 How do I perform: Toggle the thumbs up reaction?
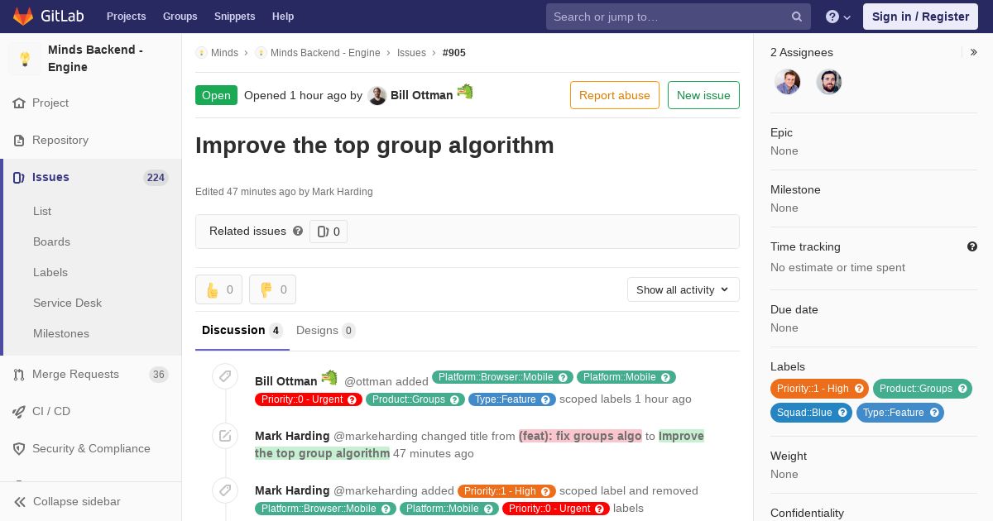pos(218,289)
